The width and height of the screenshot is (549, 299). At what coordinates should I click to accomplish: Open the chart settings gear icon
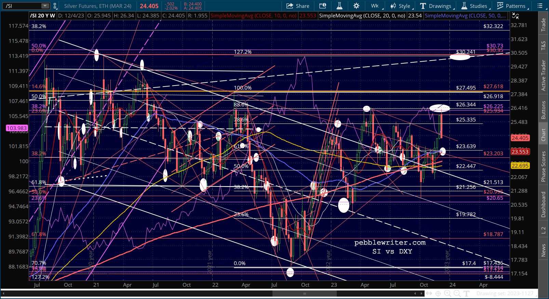356,6
